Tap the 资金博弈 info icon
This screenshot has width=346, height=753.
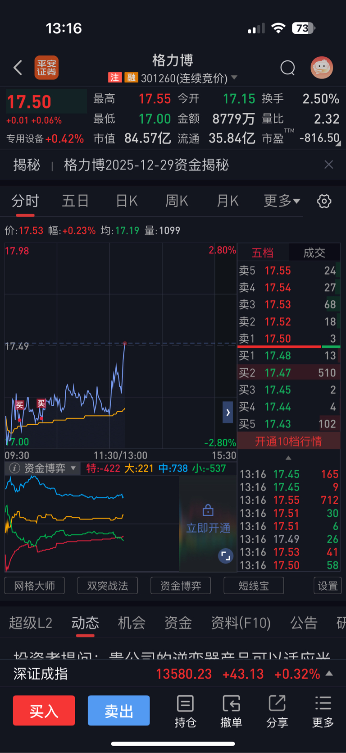(14, 468)
